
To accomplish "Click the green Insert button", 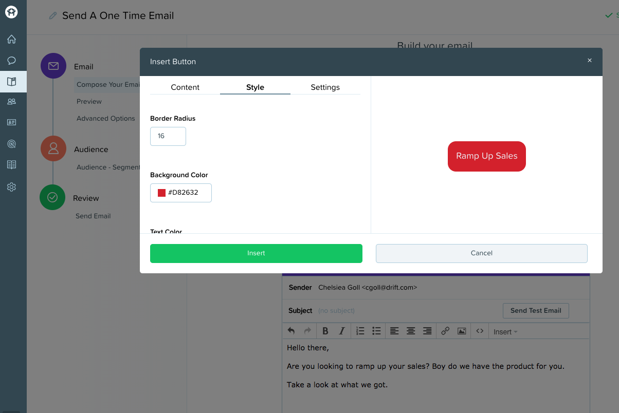I will point(256,253).
